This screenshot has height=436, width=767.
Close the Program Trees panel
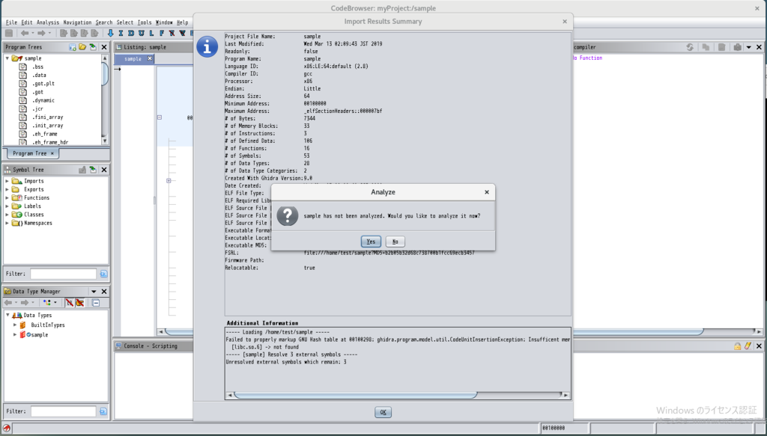pos(103,47)
